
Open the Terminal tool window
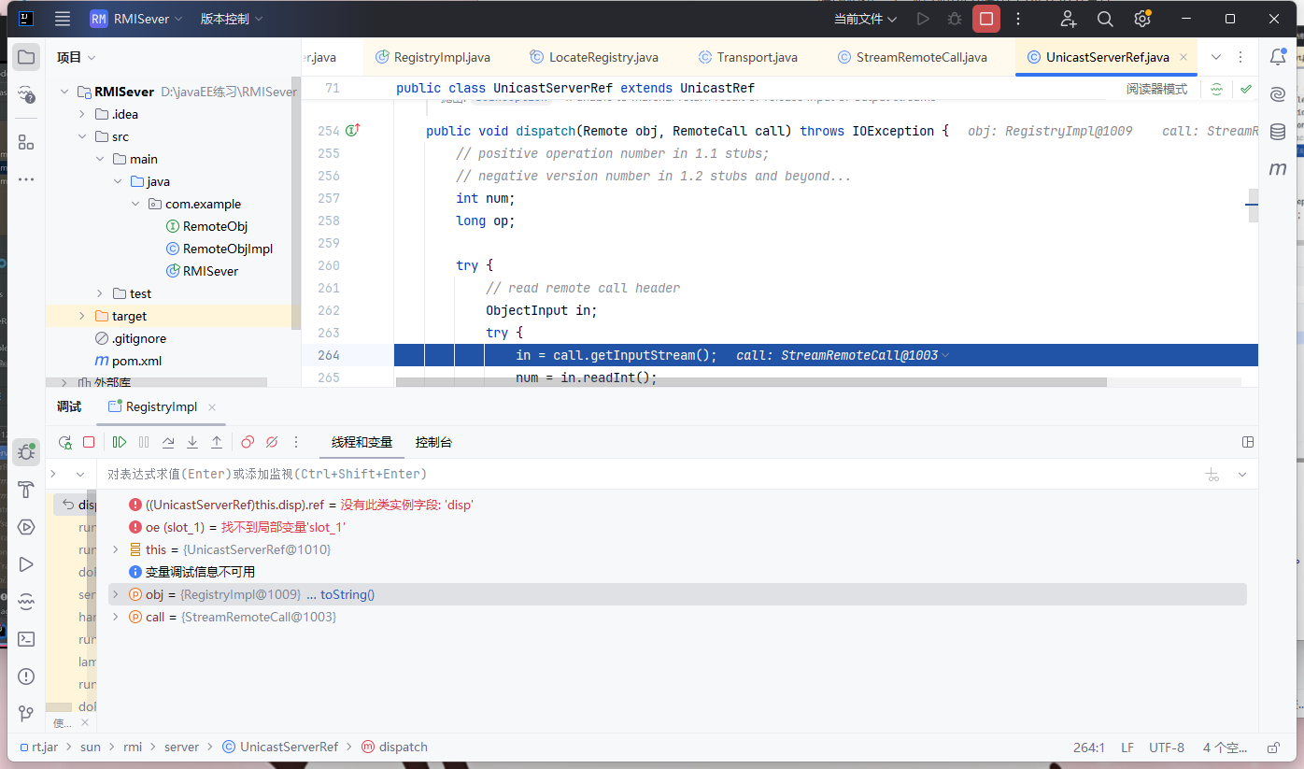tap(26, 639)
